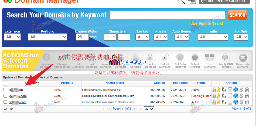Click the Characters count input field
Screen dimensions: 256x126
tap(124, 37)
